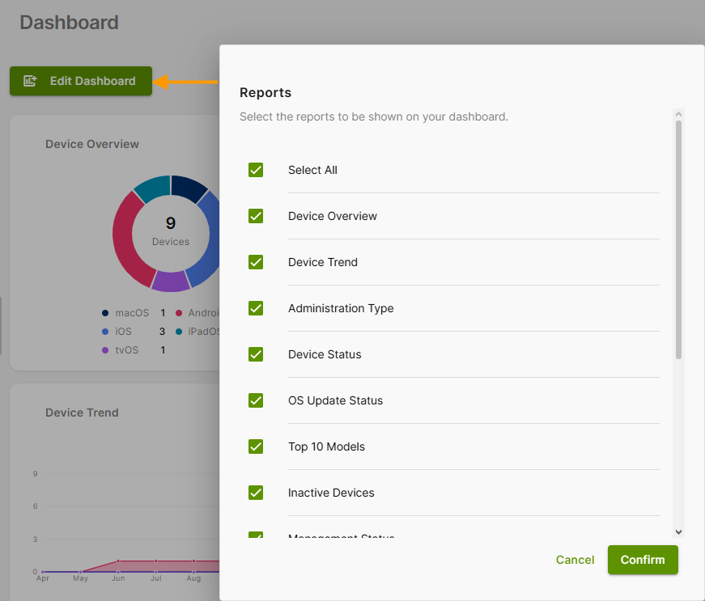
Task: Uncheck the Select All checkbox
Action: pyautogui.click(x=256, y=170)
